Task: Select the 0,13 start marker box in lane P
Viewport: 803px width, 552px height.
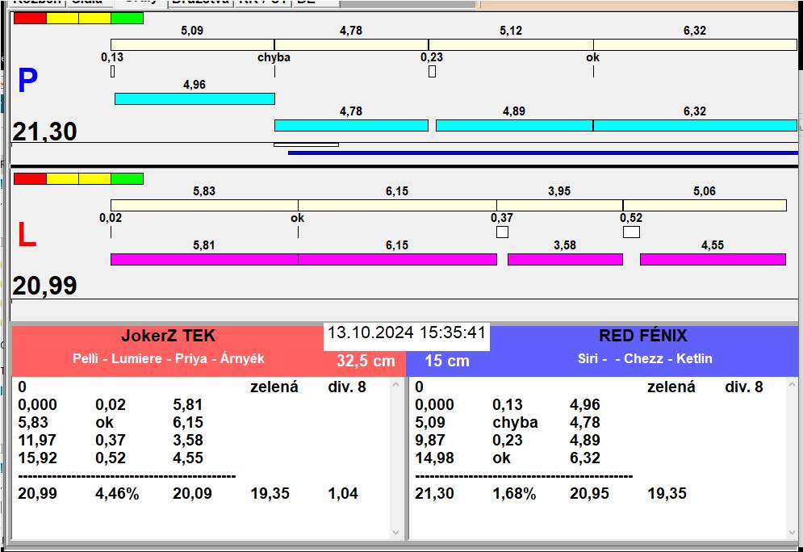Action: (113, 72)
